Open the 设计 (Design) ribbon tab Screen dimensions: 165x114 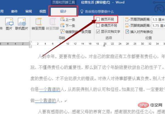tap(63, 11)
